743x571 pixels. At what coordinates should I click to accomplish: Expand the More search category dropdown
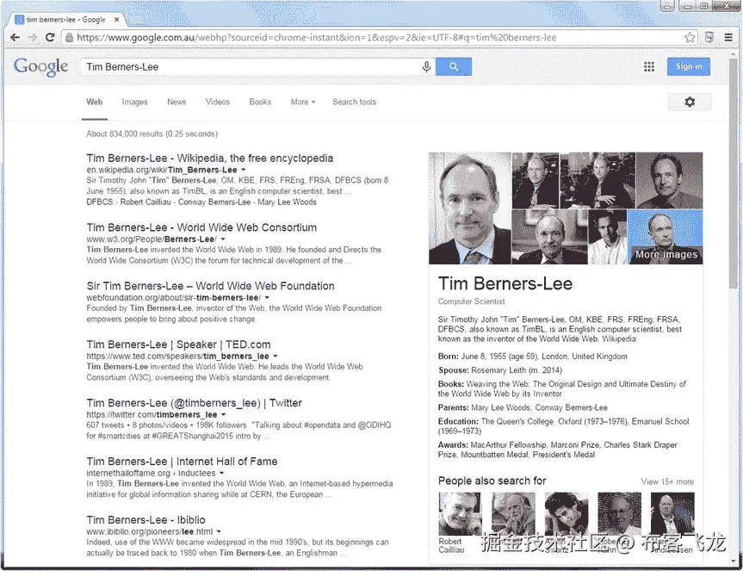coord(303,102)
